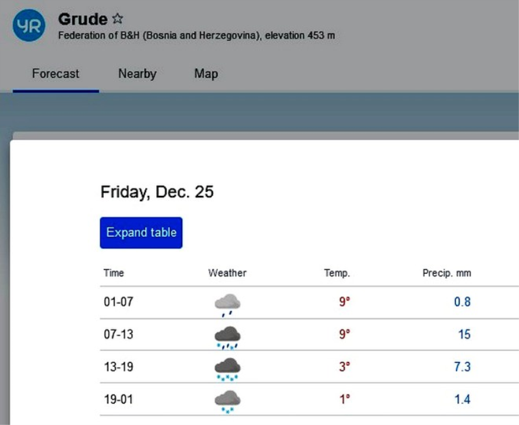The image size is (519, 425).
Task: Click the sleet icon for 07-13
Action: [x=227, y=336]
